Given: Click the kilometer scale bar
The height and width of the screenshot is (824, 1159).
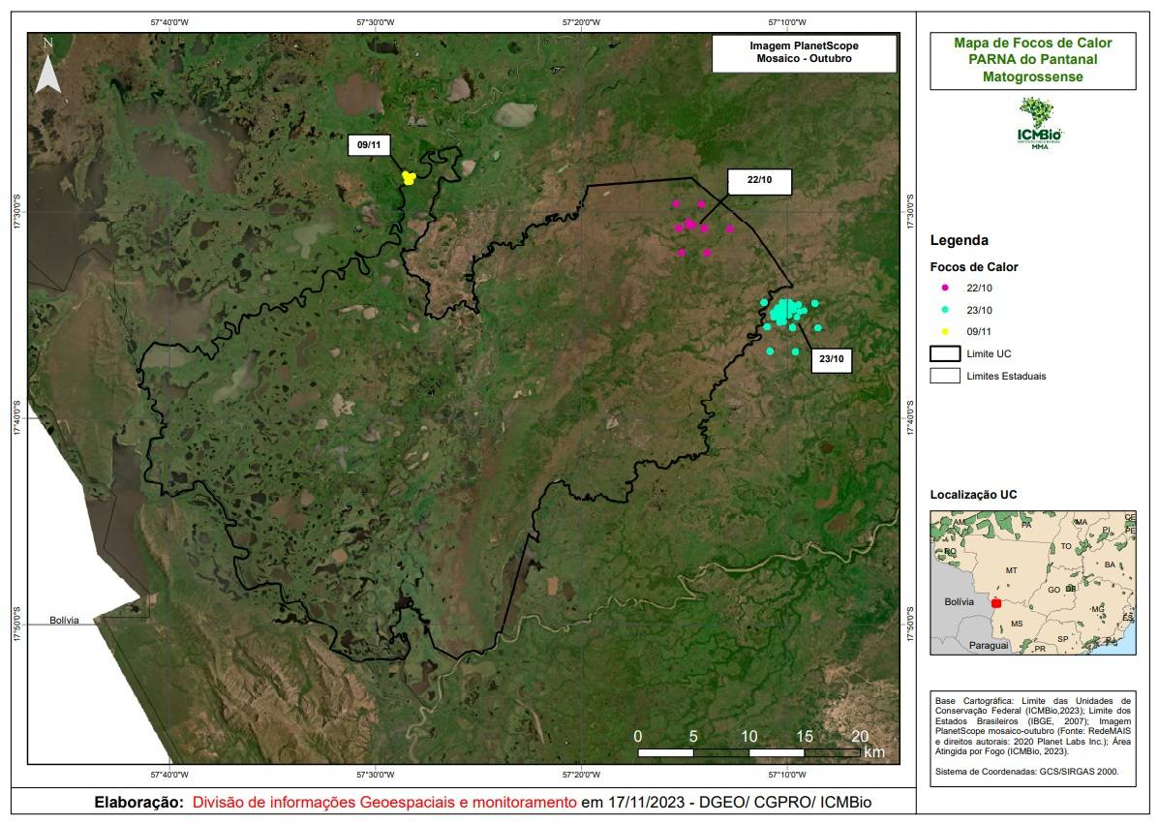Looking at the screenshot, I should [747, 751].
